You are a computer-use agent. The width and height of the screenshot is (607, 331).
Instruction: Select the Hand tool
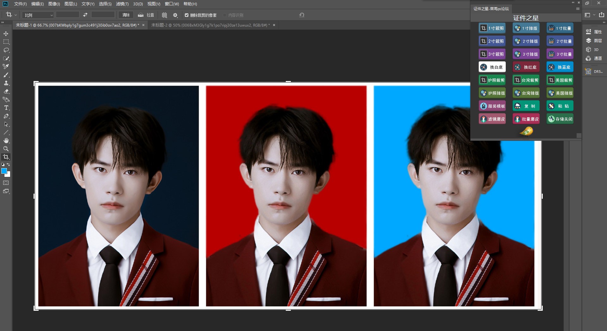(5, 141)
